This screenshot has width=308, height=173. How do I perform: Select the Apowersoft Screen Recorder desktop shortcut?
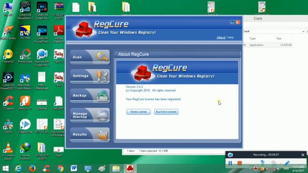(x=42, y=58)
